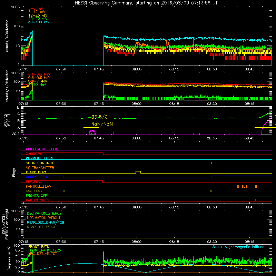Click the M class tick label on GOES axis

pyautogui.click(x=18, y=108)
